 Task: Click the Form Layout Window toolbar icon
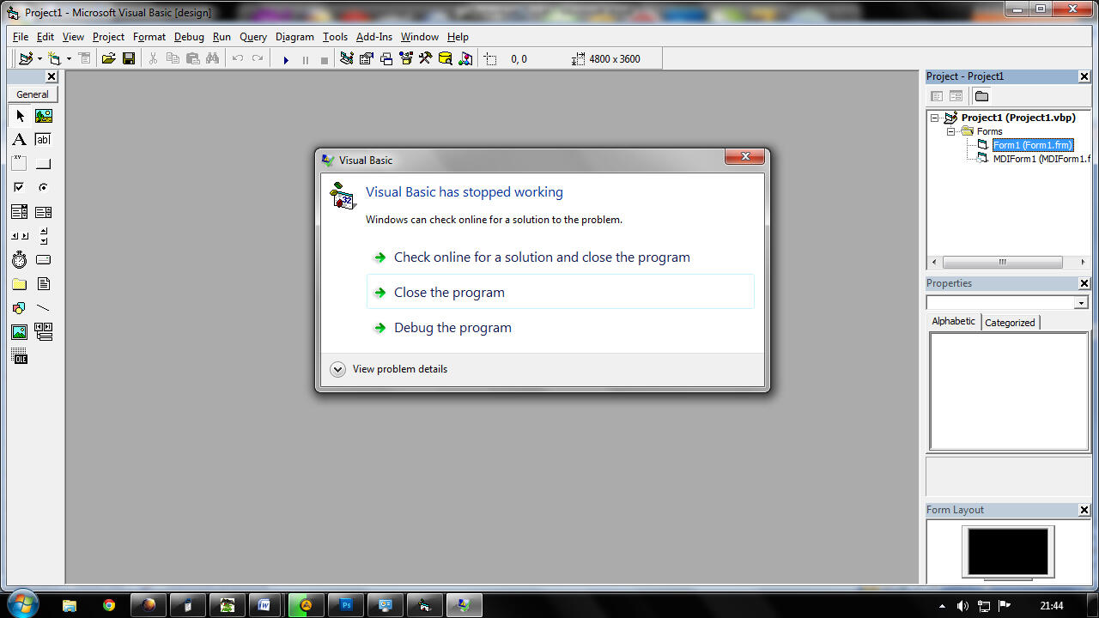(386, 58)
